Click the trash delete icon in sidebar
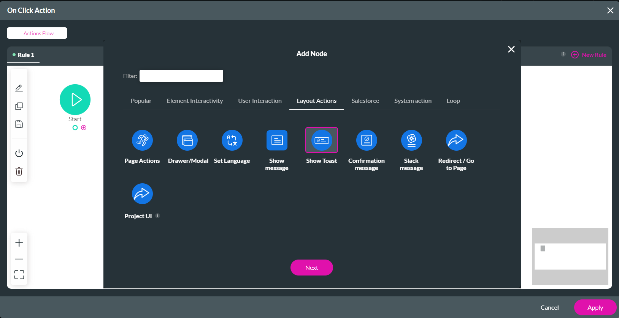Image resolution: width=619 pixels, height=318 pixels. 19,171
